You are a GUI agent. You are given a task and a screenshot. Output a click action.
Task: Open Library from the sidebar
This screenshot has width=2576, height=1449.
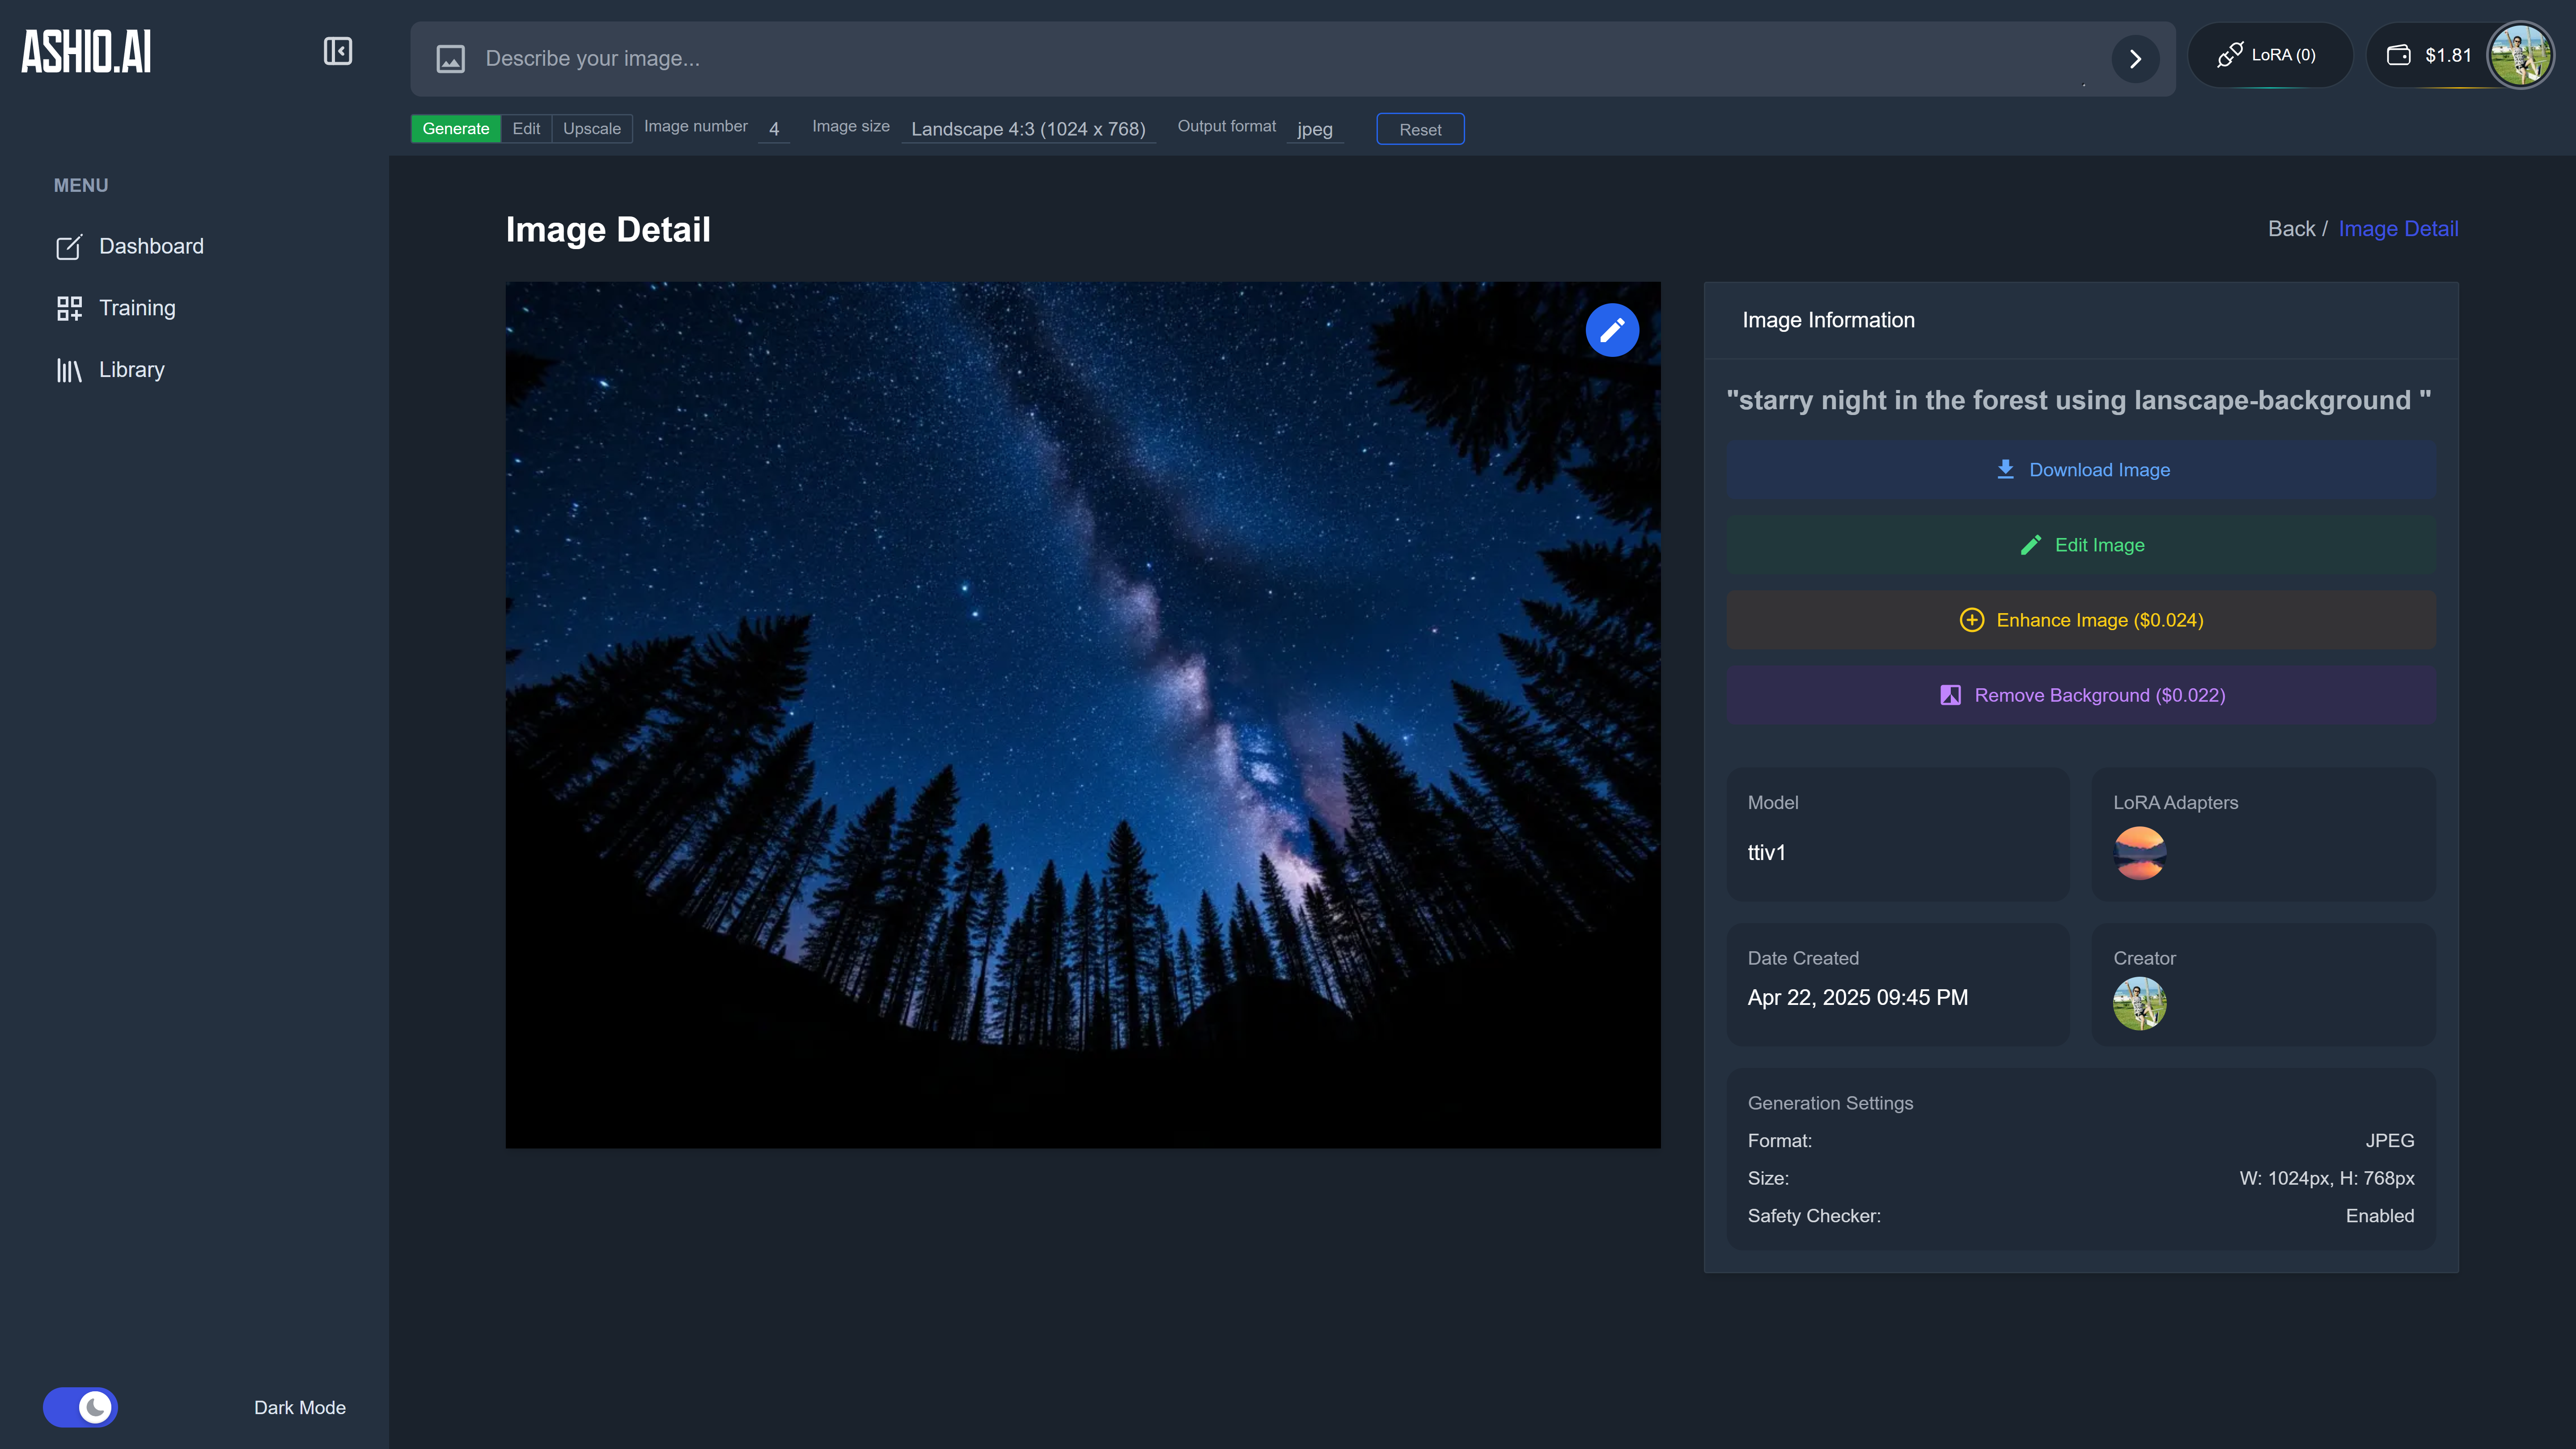[131, 370]
